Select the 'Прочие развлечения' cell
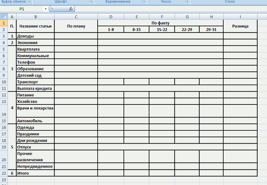 (36, 156)
